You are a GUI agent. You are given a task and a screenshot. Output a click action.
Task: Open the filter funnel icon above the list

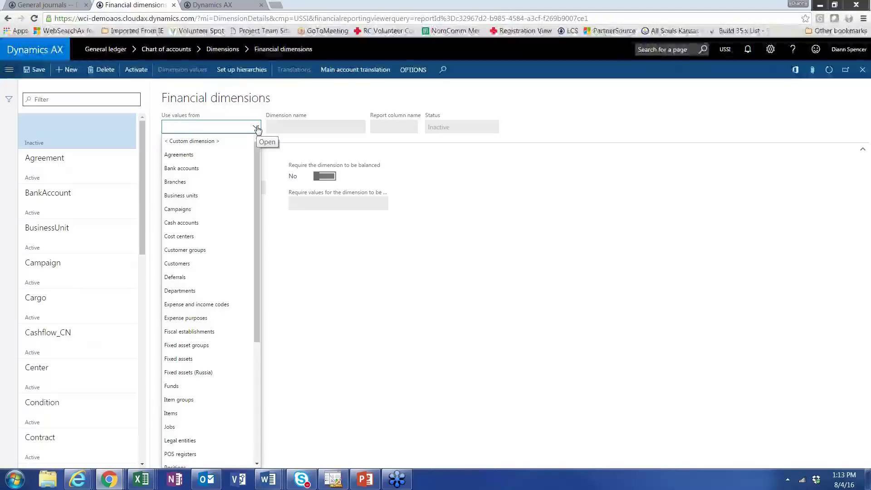click(9, 99)
